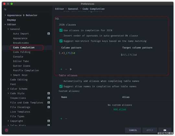This screenshot has height=136, width=175.
Task: Expand the Appearance & Behavior section
Action: (5, 15)
